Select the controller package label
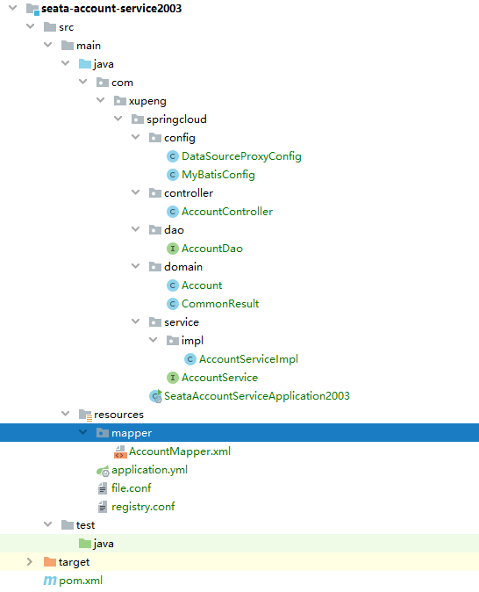The image size is (479, 592). point(189,193)
